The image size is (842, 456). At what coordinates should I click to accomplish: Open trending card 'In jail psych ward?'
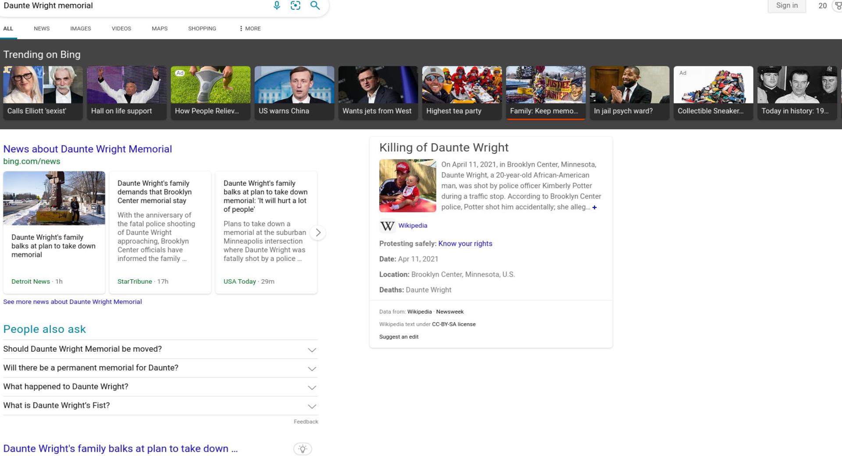pyautogui.click(x=629, y=93)
